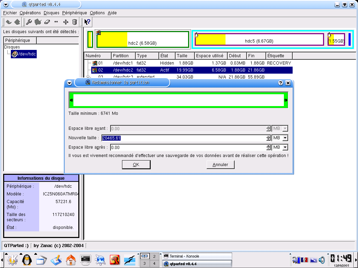
Task: Click the Espace libre après spinner arrows
Action: click(x=268, y=148)
